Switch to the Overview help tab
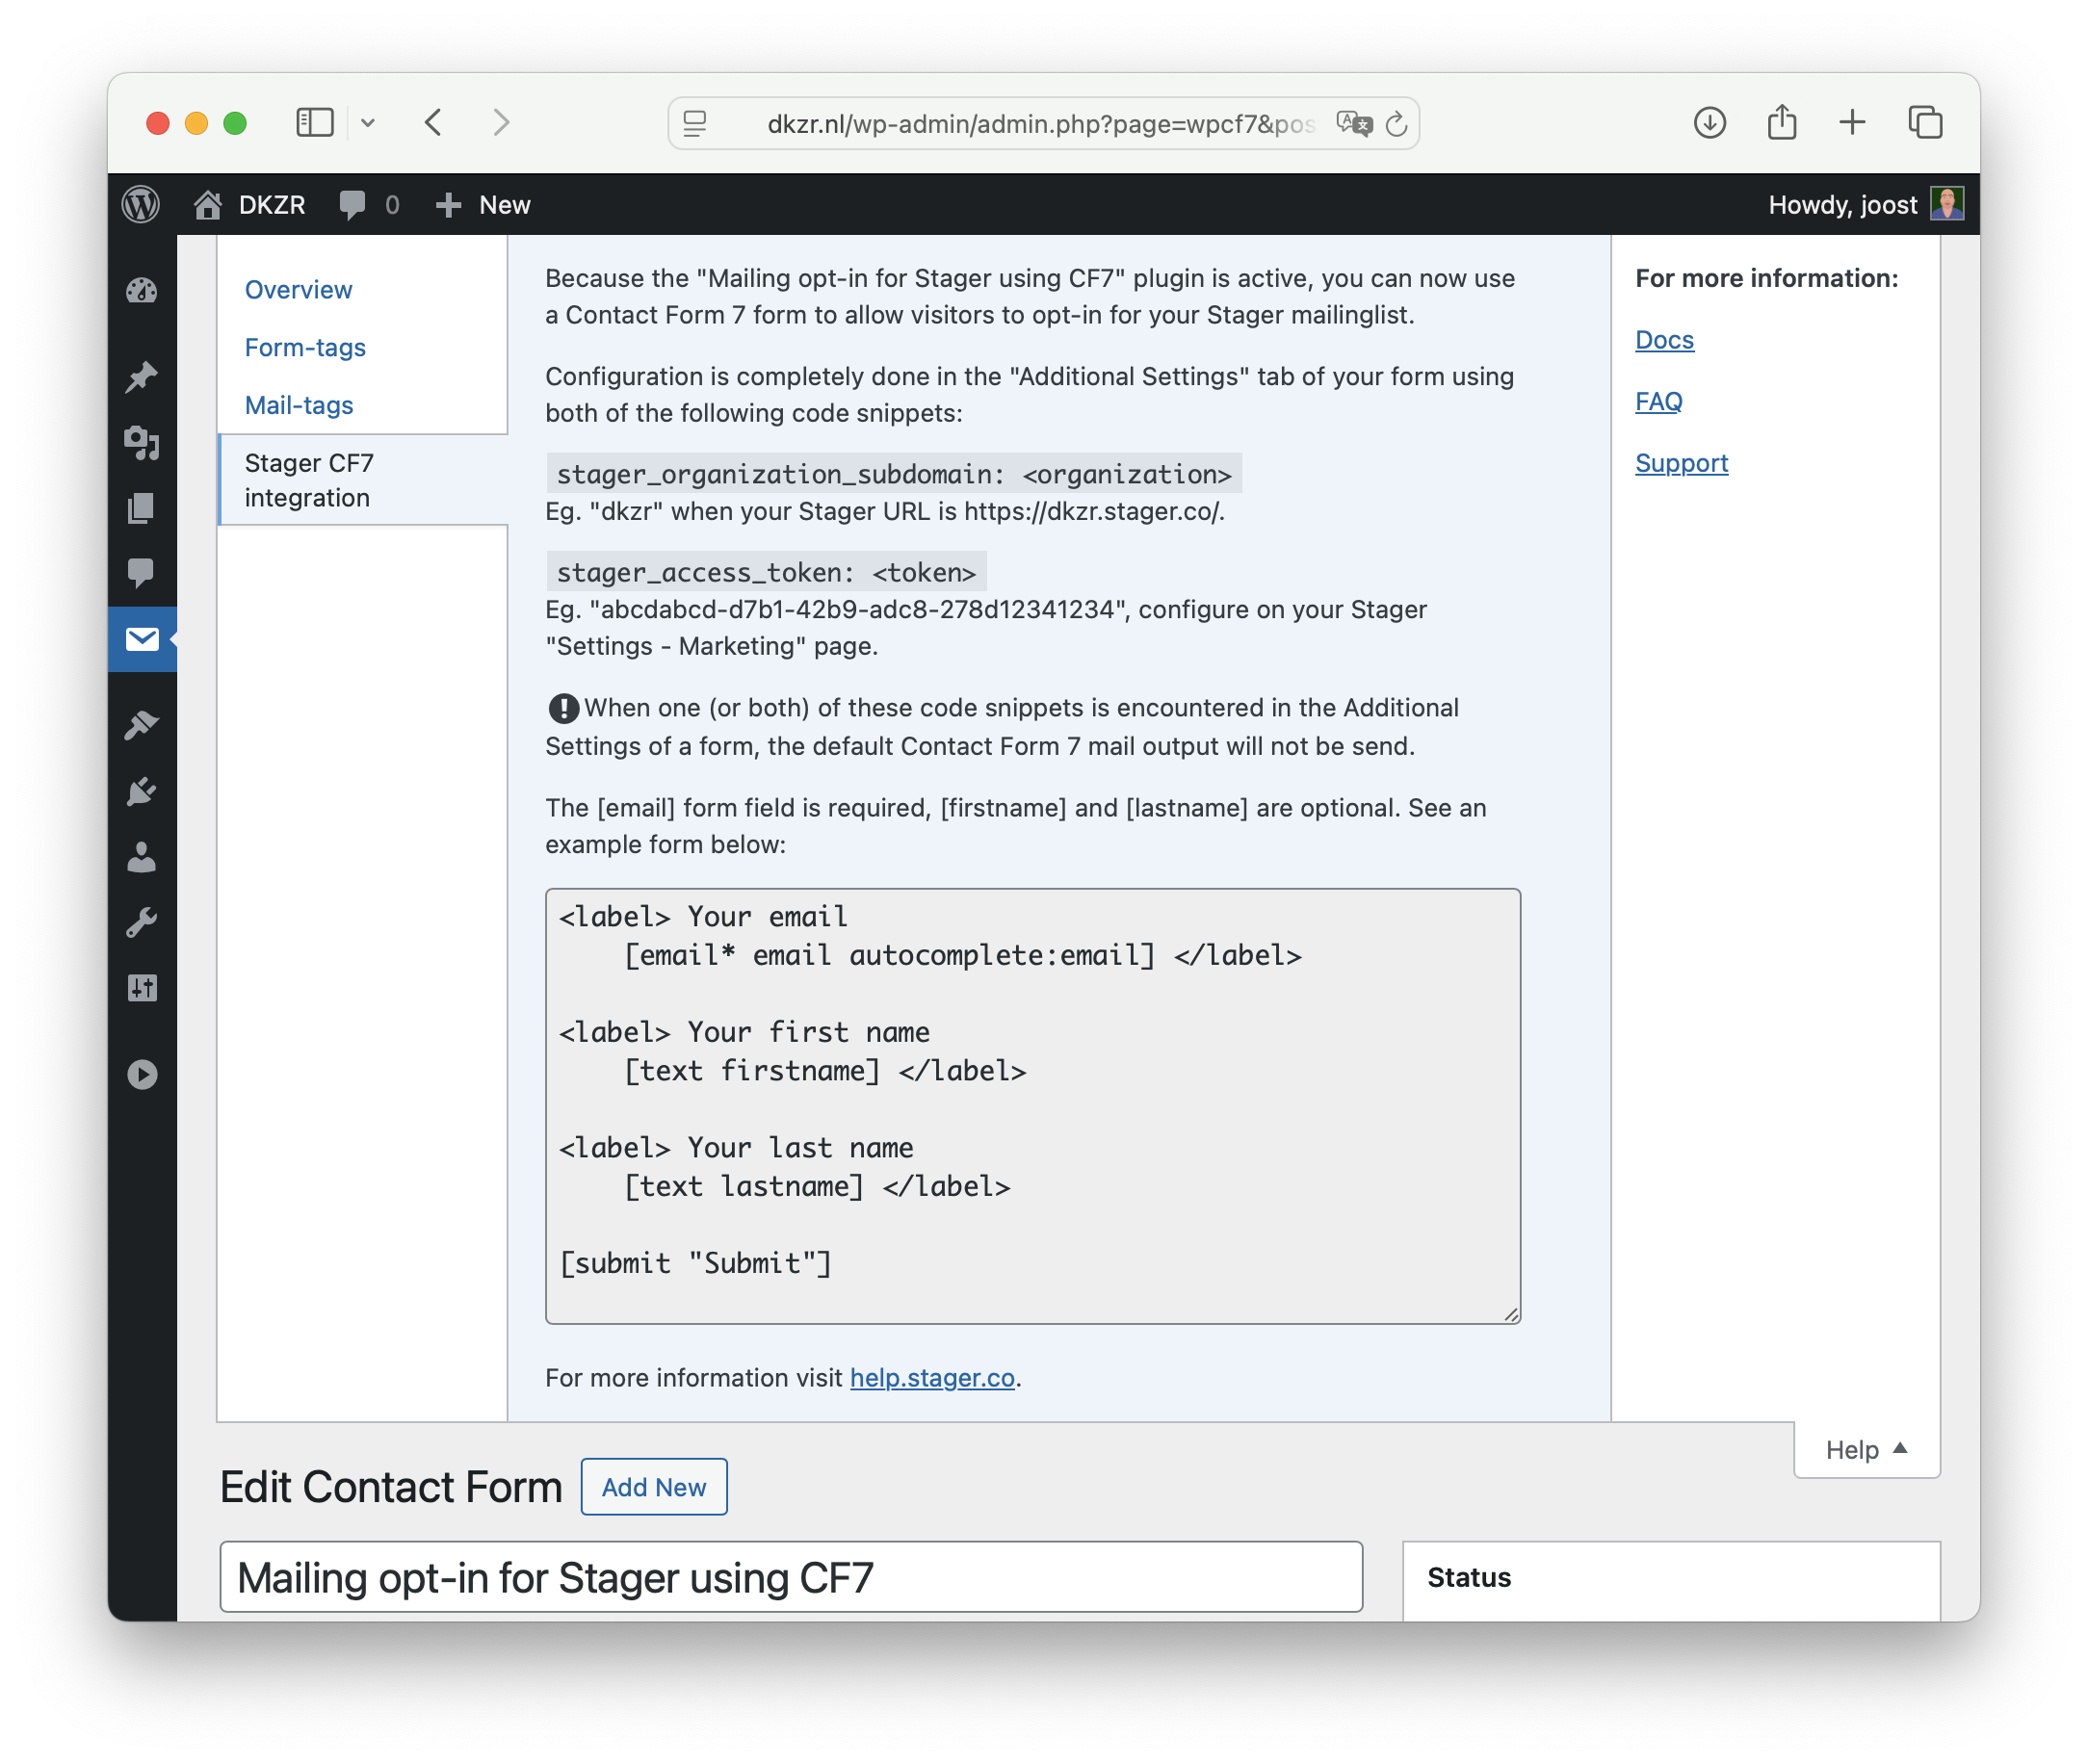 tap(298, 289)
